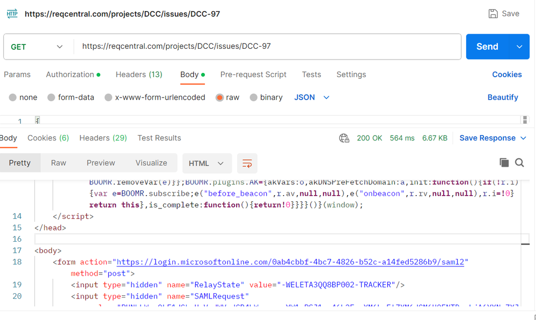Screen dimensions: 536x320
Task: Click the Beautify link
Action: pyautogui.click(x=503, y=98)
